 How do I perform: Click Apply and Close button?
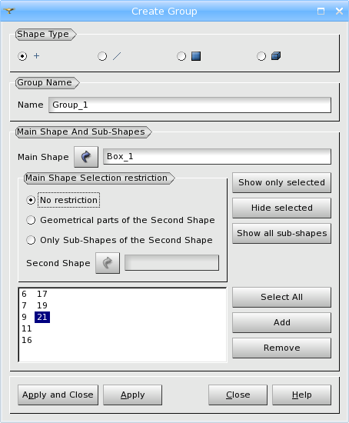tap(58, 395)
